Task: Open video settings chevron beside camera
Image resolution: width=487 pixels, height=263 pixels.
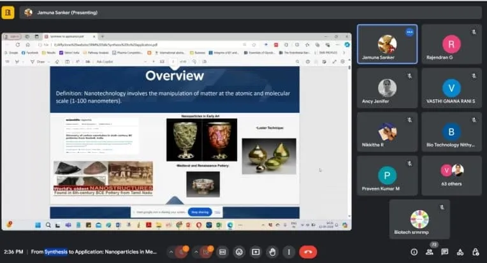Action: click(196, 252)
